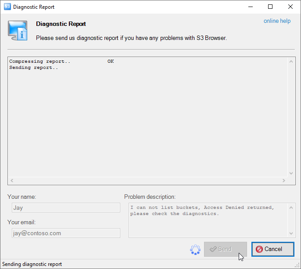Click description box scroll up arrow
Viewport: 301px width, 269px height.
(x=291, y=208)
